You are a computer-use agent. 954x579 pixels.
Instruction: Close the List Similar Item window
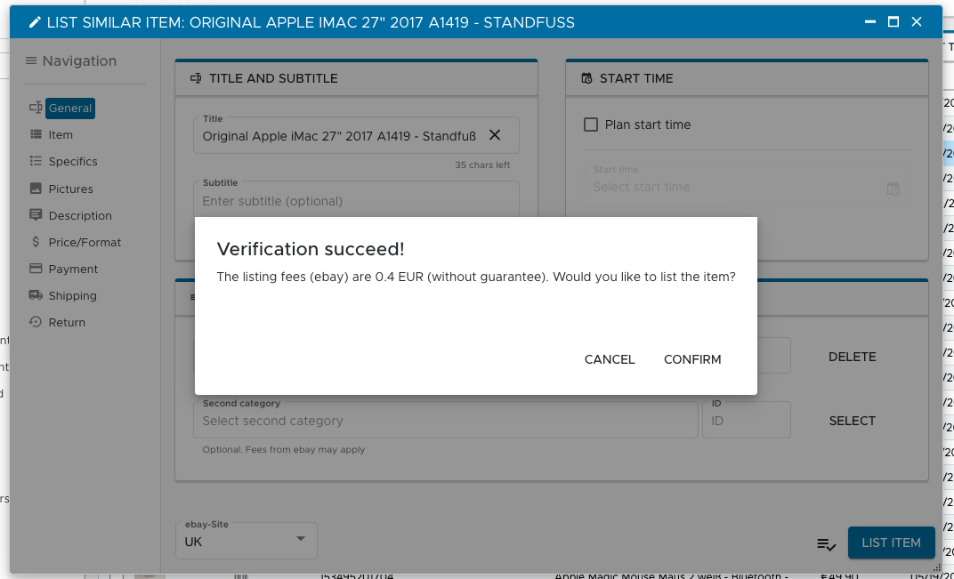[x=917, y=22]
